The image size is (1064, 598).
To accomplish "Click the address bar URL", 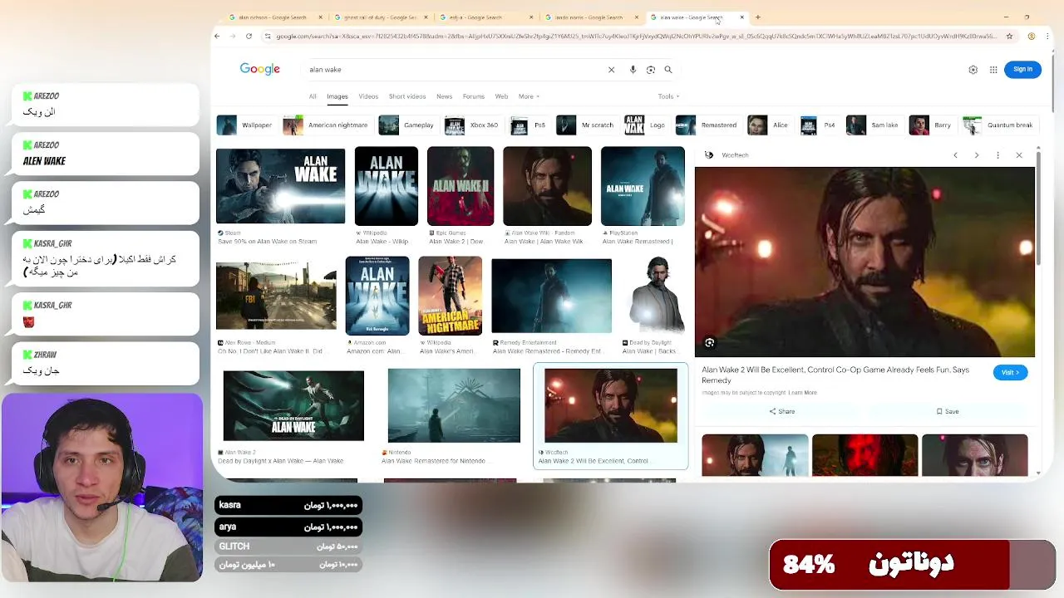I will (636, 37).
